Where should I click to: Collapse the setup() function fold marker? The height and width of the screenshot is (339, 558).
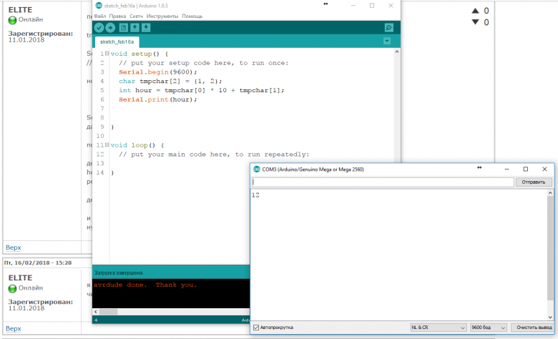click(107, 54)
